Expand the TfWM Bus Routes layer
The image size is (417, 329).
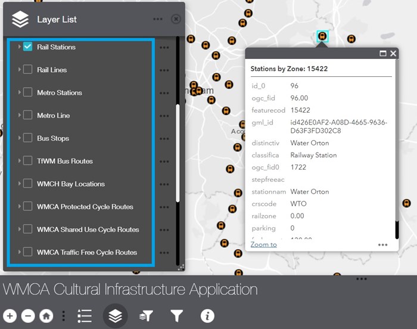coord(19,161)
